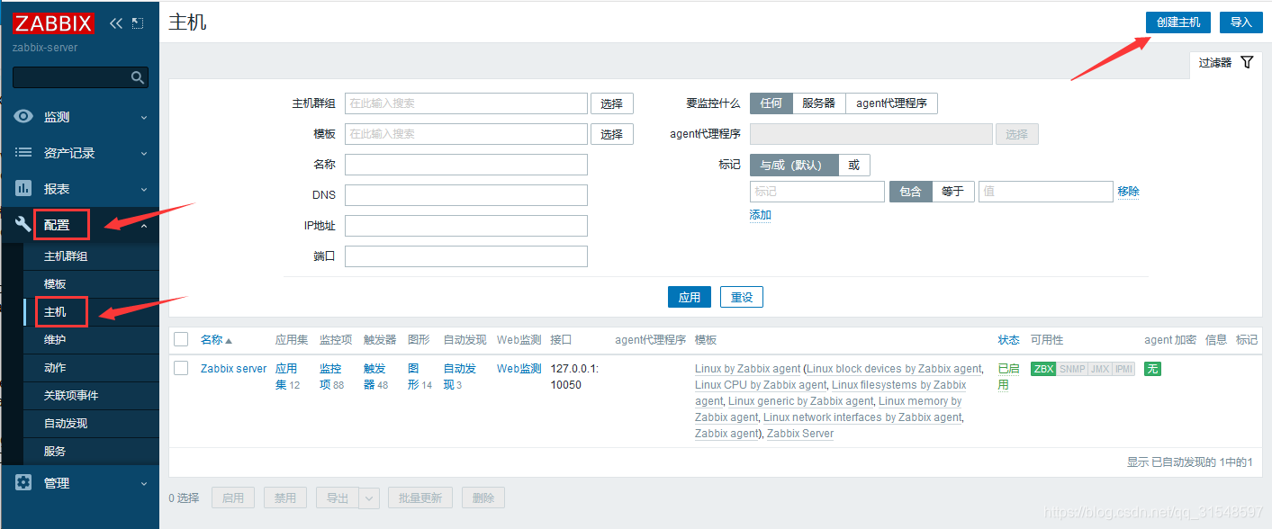The image size is (1272, 529).
Task: Open 监控项 link for Zabbix server
Action: pos(329,377)
